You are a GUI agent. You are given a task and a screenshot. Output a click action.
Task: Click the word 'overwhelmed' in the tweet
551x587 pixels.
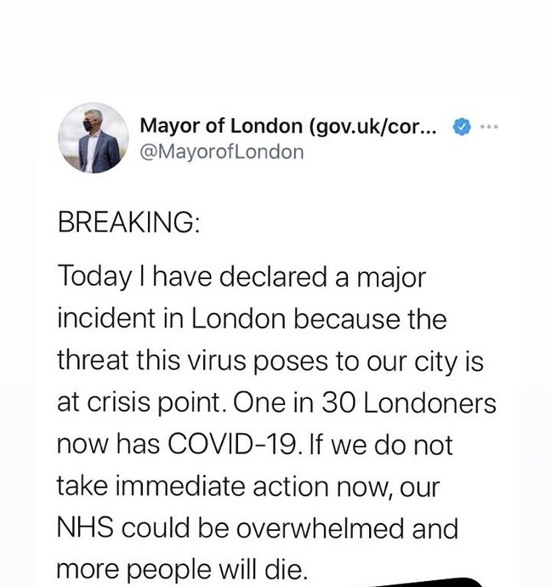pyautogui.click(x=320, y=527)
